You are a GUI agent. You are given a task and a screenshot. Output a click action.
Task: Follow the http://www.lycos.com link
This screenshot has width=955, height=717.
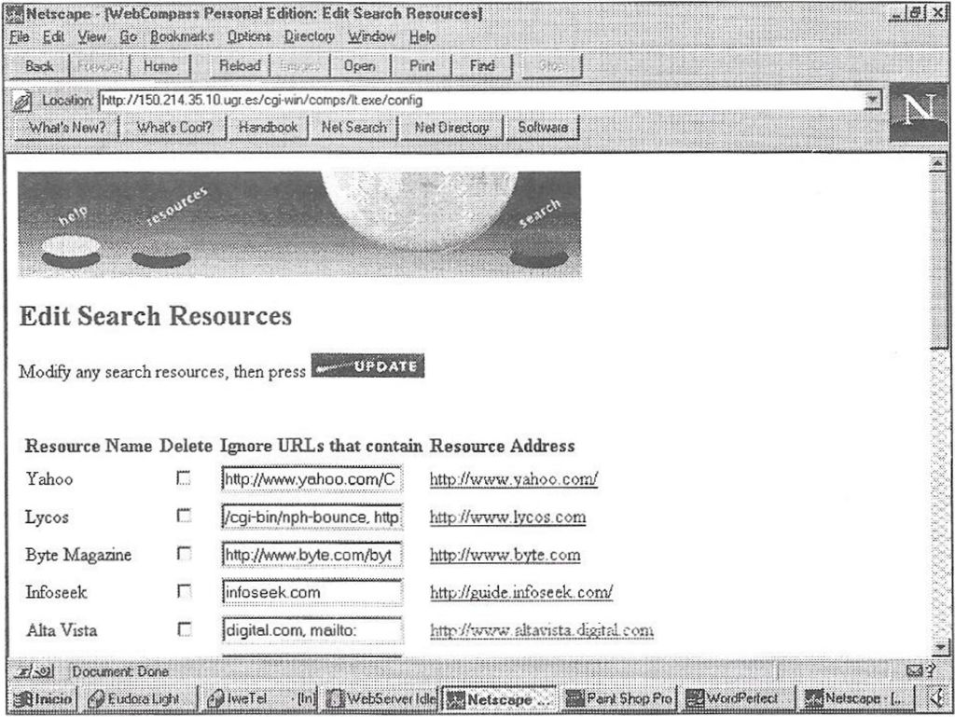[505, 517]
